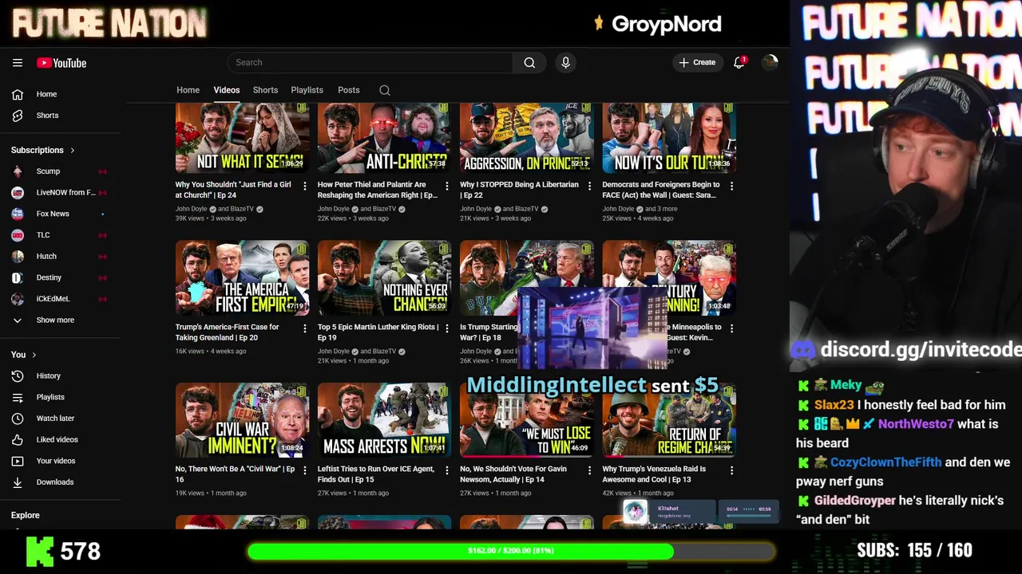Click chat username 'Slax23'
Image resolution: width=1022 pixels, height=574 pixels.
tap(834, 405)
